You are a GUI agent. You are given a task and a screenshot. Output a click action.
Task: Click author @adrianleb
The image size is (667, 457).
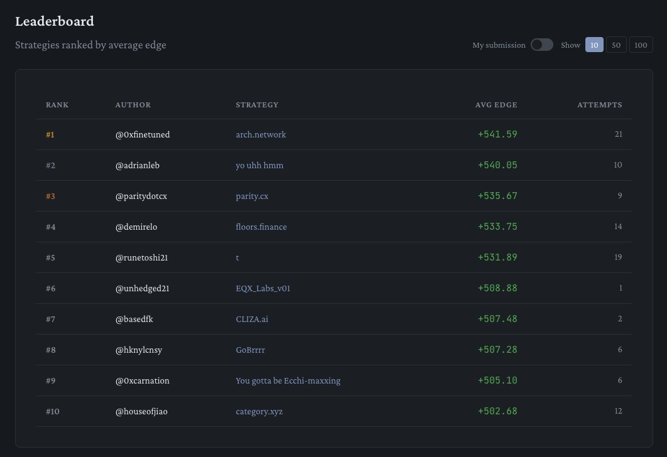coord(138,165)
